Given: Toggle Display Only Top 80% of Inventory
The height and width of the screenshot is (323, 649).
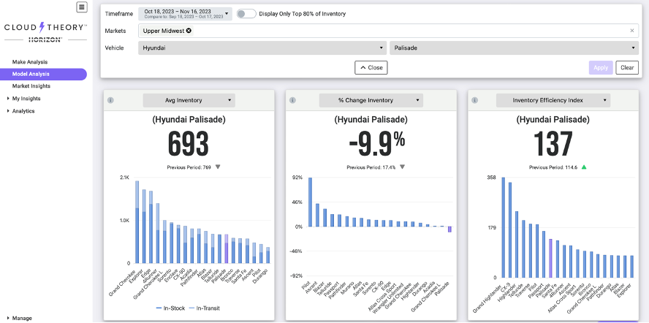Looking at the screenshot, I should (x=246, y=14).
